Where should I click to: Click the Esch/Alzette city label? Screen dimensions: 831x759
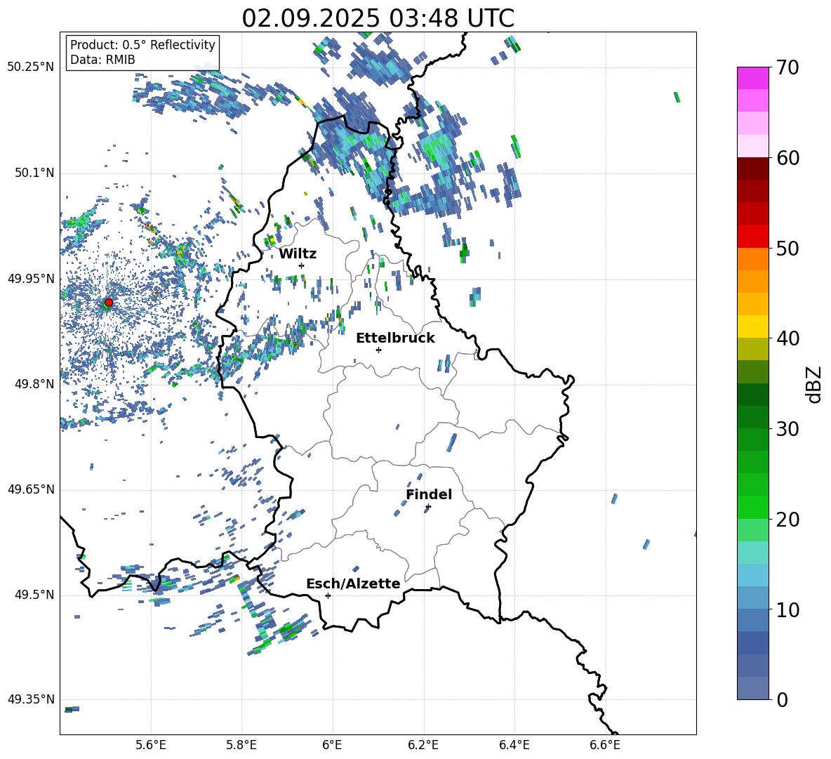coord(353,583)
